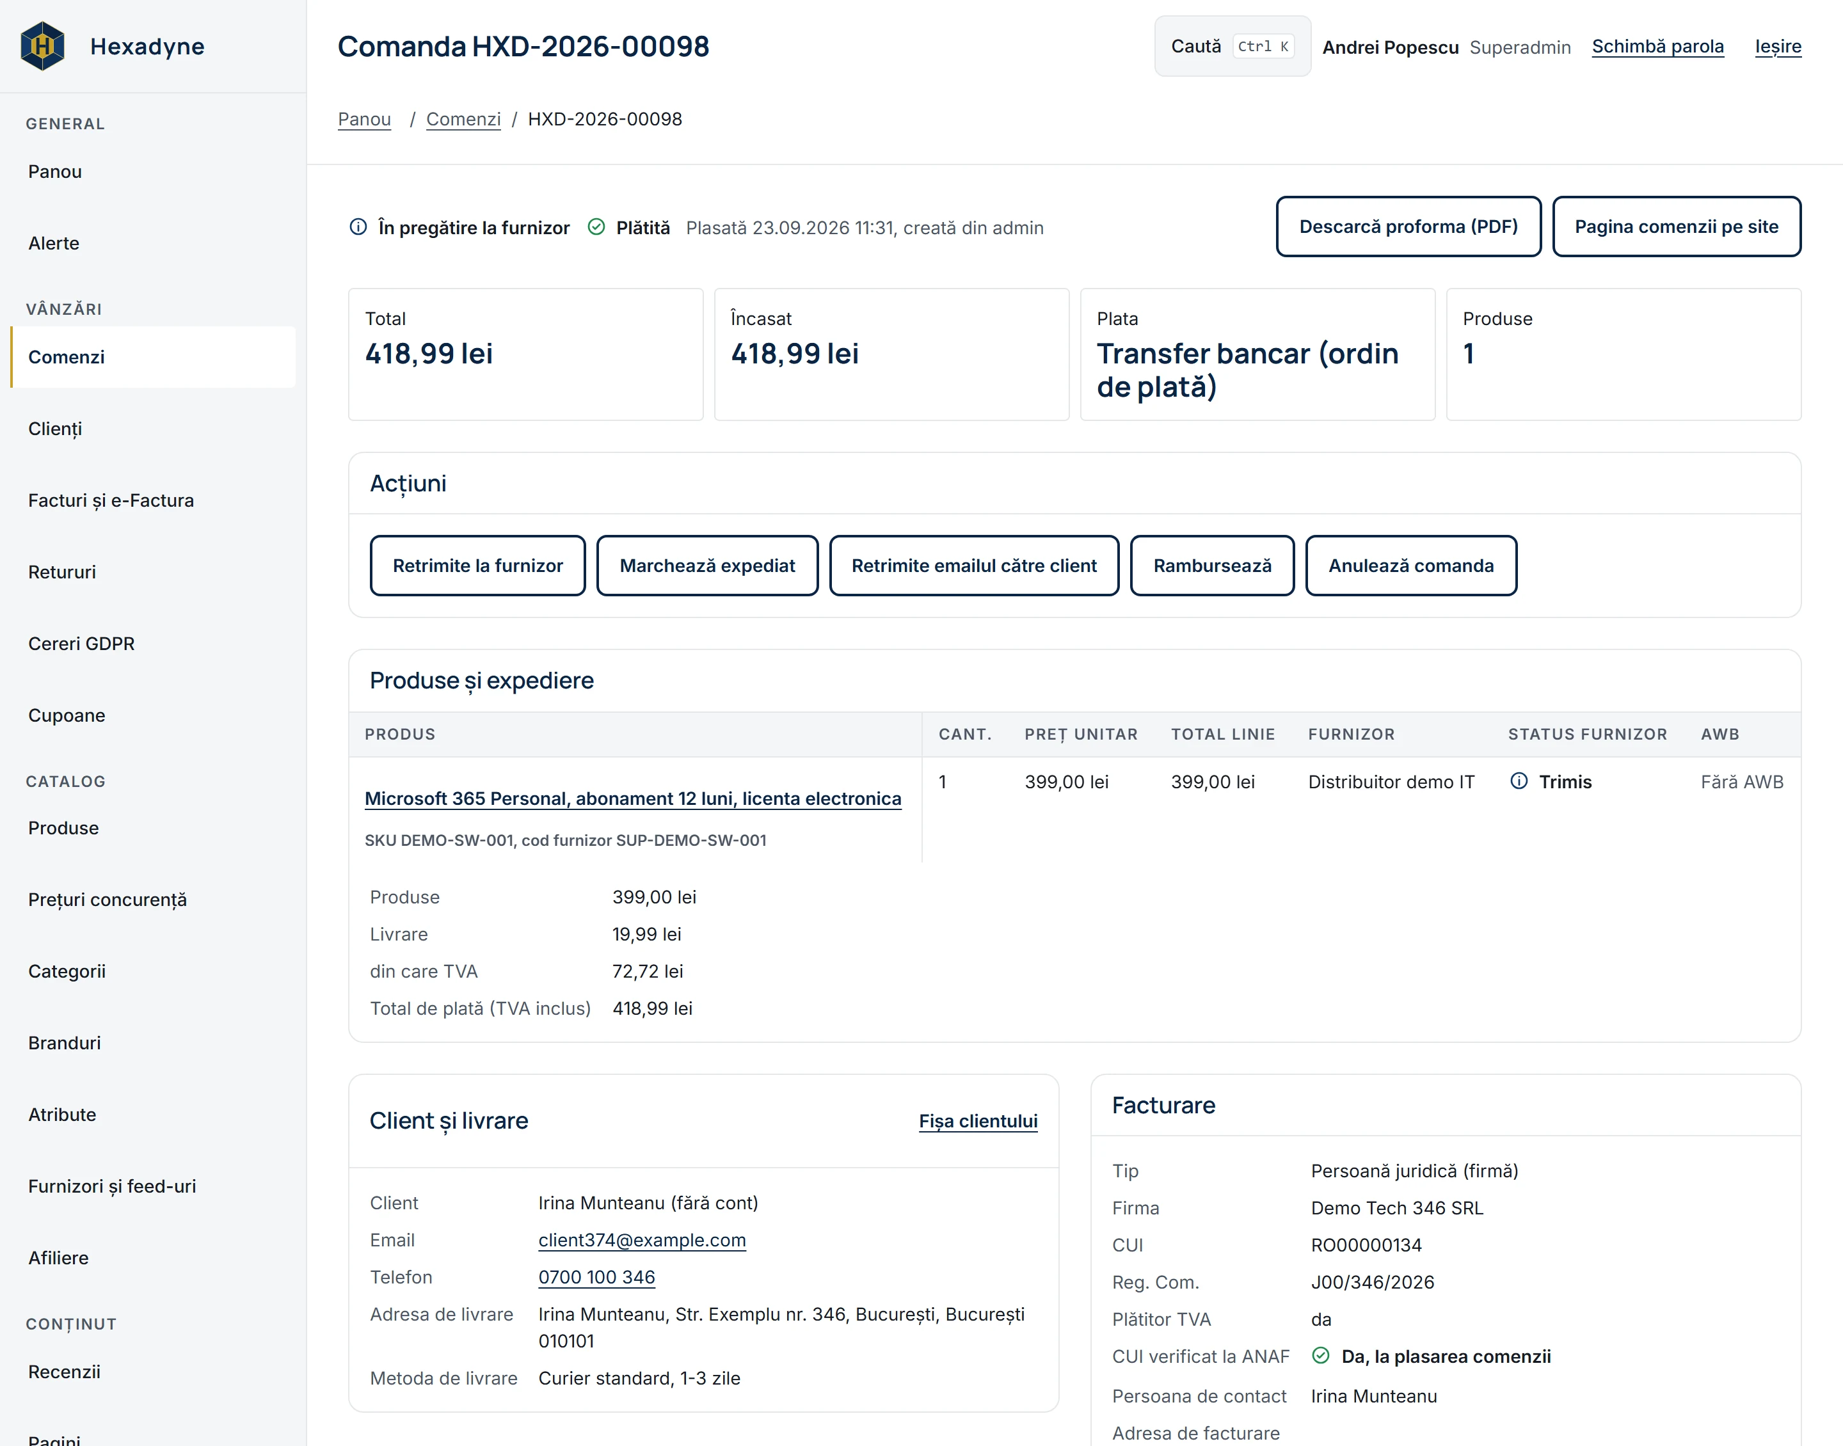Viewport: 1843px width, 1446px height.
Task: Open the Microsoft 365 Personal product link
Action: [x=632, y=798]
